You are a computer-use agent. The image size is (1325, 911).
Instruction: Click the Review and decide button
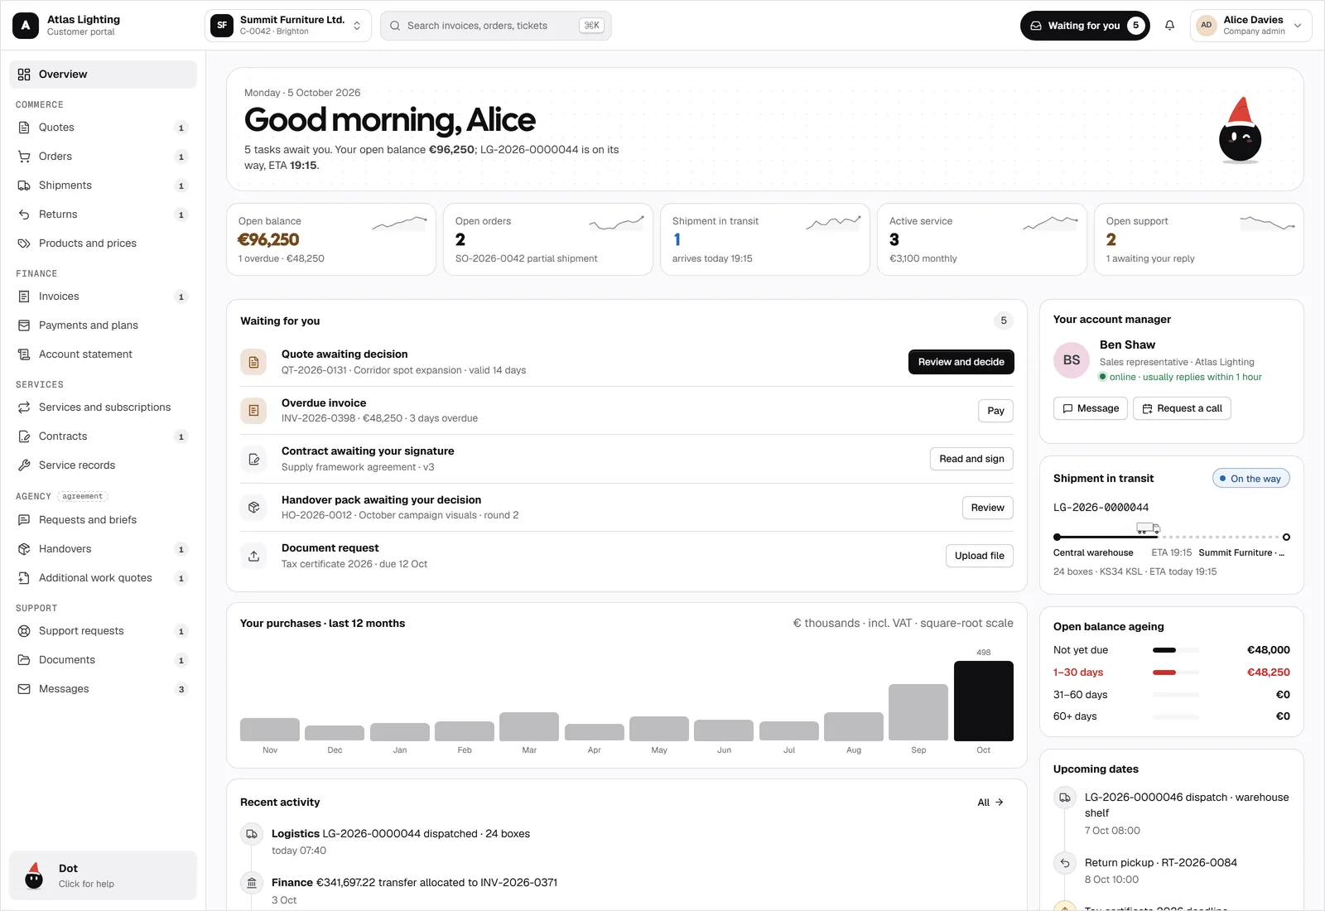(961, 362)
